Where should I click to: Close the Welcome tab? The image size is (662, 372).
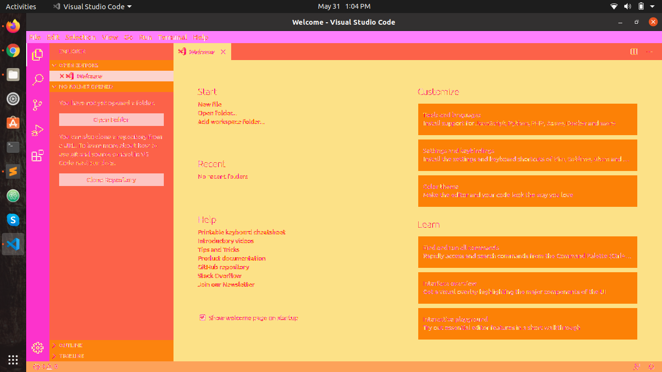point(223,51)
